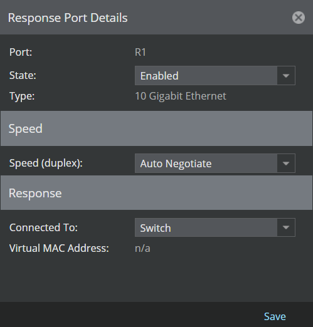
Task: Close the Response Port Details dialog
Action: click(x=299, y=18)
